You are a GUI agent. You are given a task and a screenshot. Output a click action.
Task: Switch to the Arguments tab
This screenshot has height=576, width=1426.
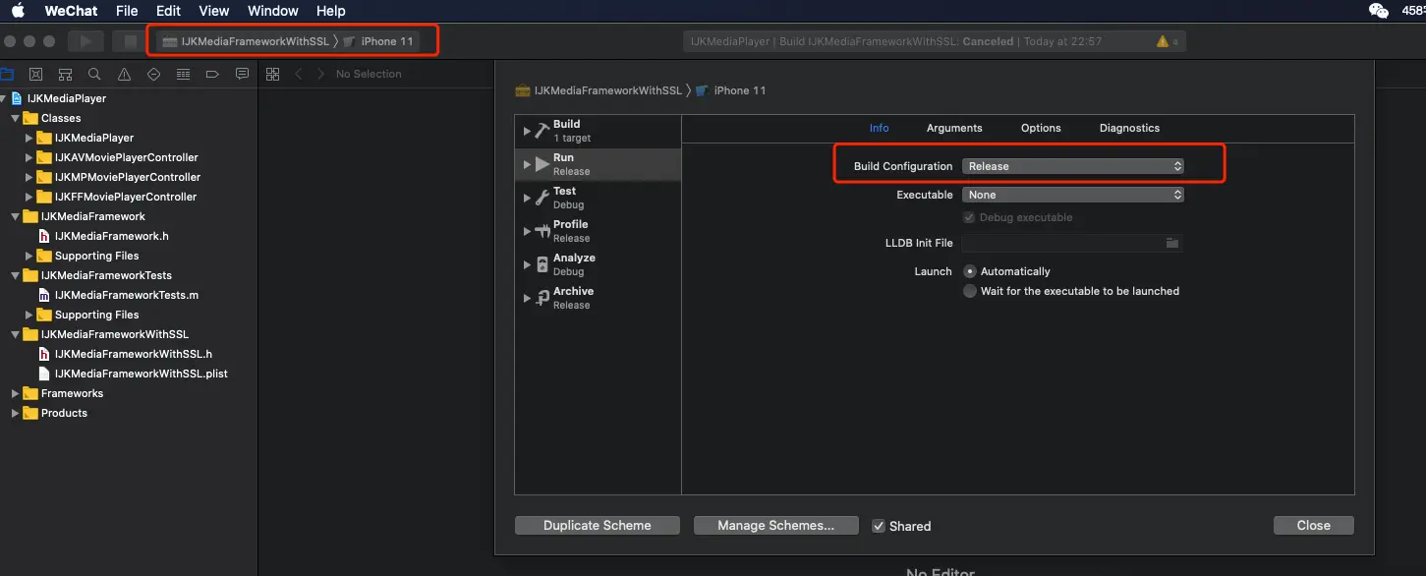click(954, 128)
